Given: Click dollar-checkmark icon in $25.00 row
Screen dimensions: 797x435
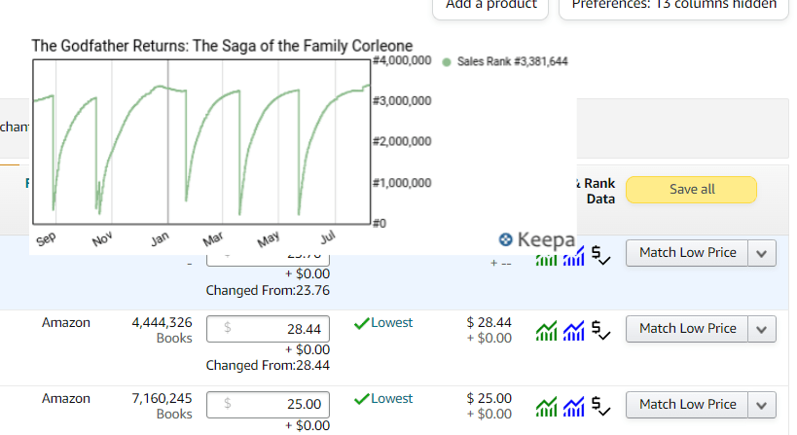Looking at the screenshot, I should coord(599,409).
